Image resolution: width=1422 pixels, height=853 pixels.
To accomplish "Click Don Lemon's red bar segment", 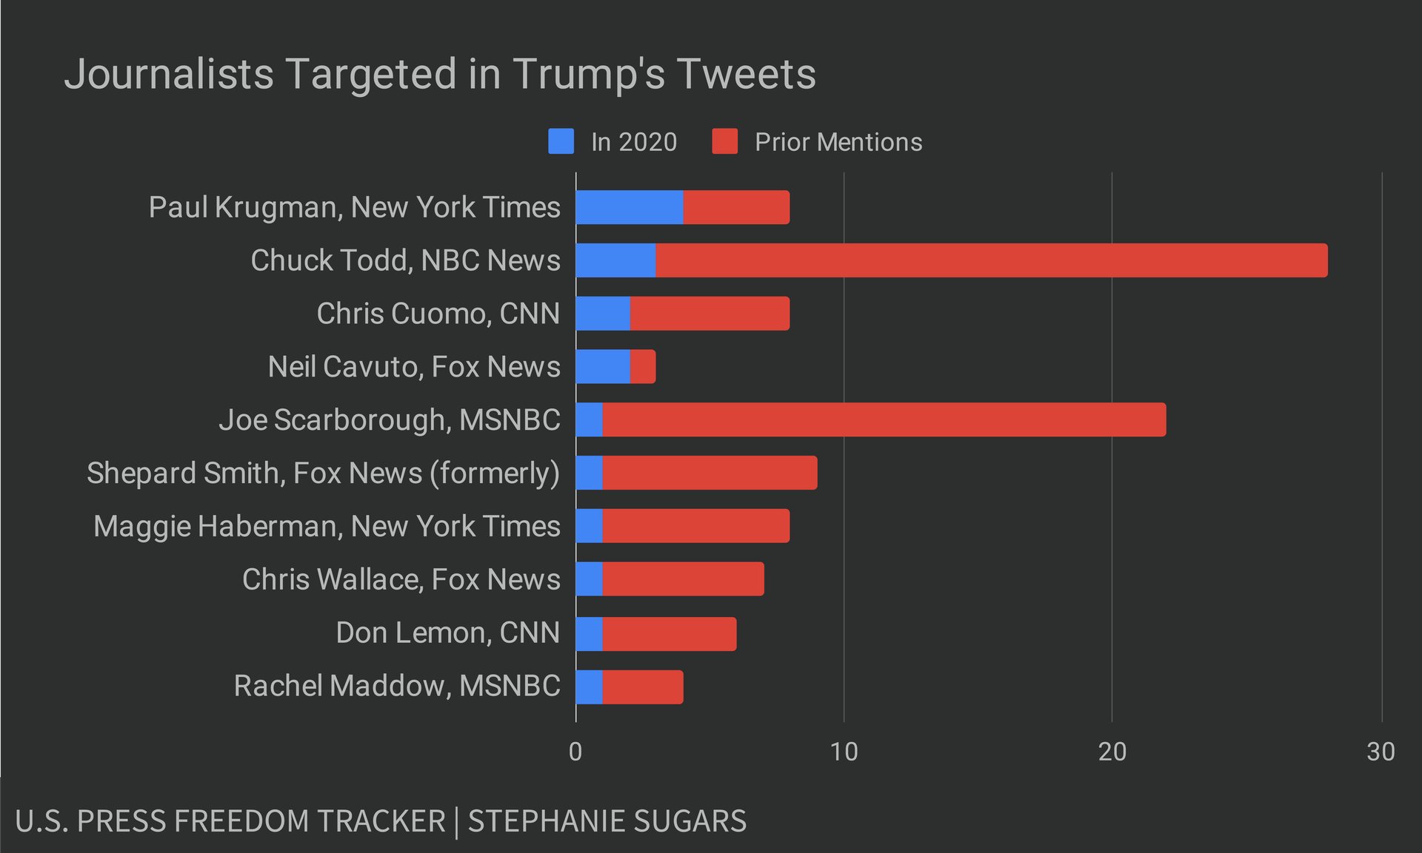I will click(x=670, y=634).
